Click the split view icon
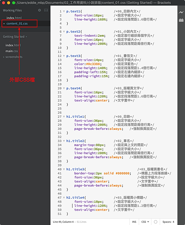The image size is (185, 225). click(x=46, y=10)
